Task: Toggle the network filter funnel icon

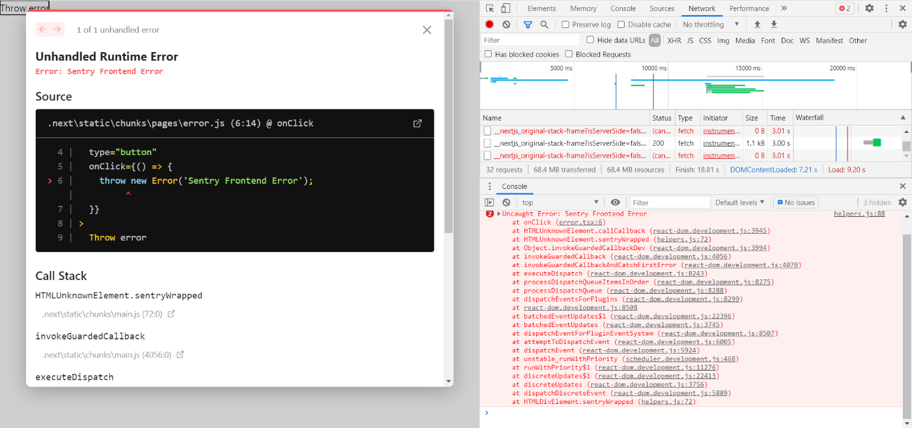Action: click(x=528, y=24)
